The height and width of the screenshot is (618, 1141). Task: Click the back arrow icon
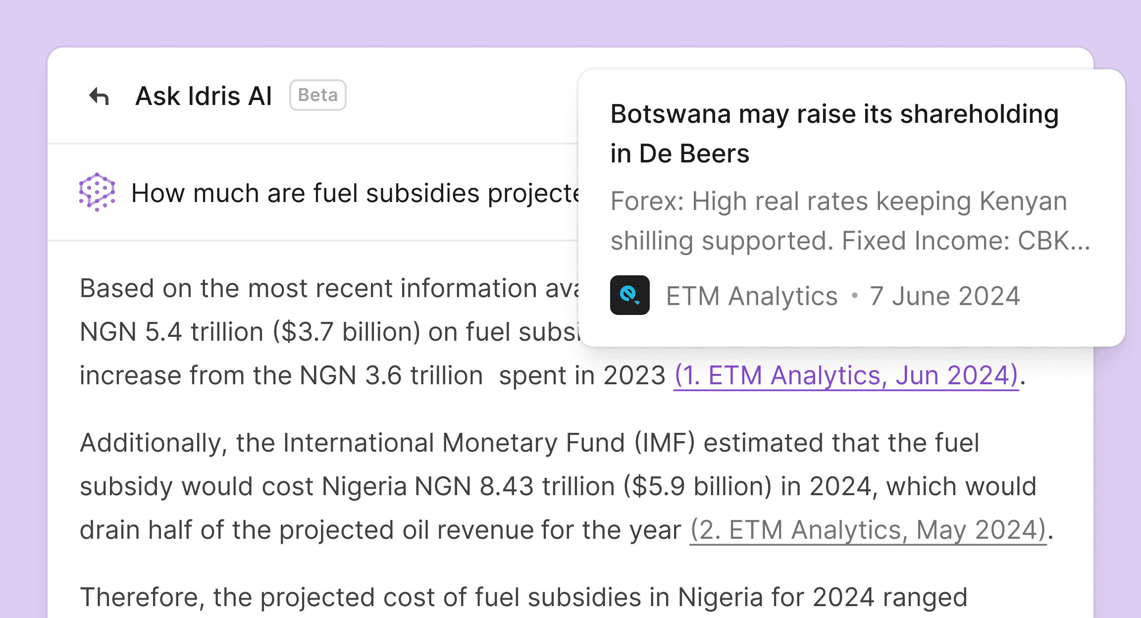[x=99, y=96]
